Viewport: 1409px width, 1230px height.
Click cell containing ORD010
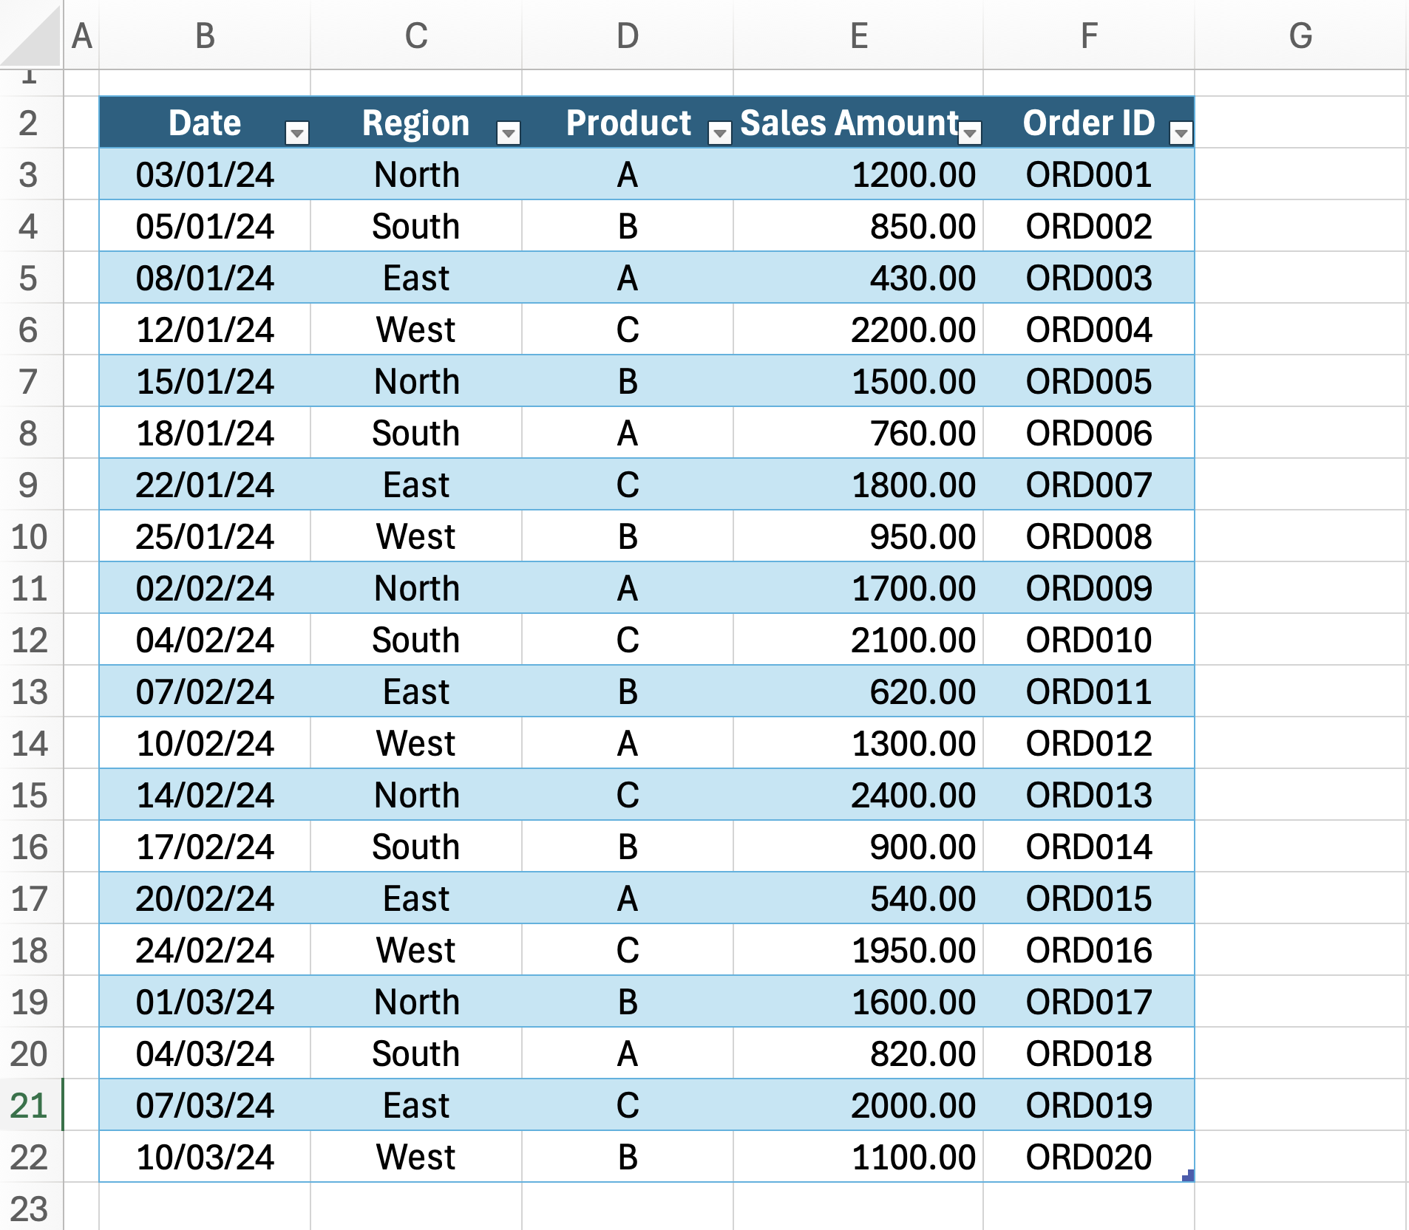click(1089, 640)
